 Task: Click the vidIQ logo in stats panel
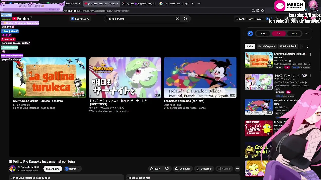coord(250,34)
